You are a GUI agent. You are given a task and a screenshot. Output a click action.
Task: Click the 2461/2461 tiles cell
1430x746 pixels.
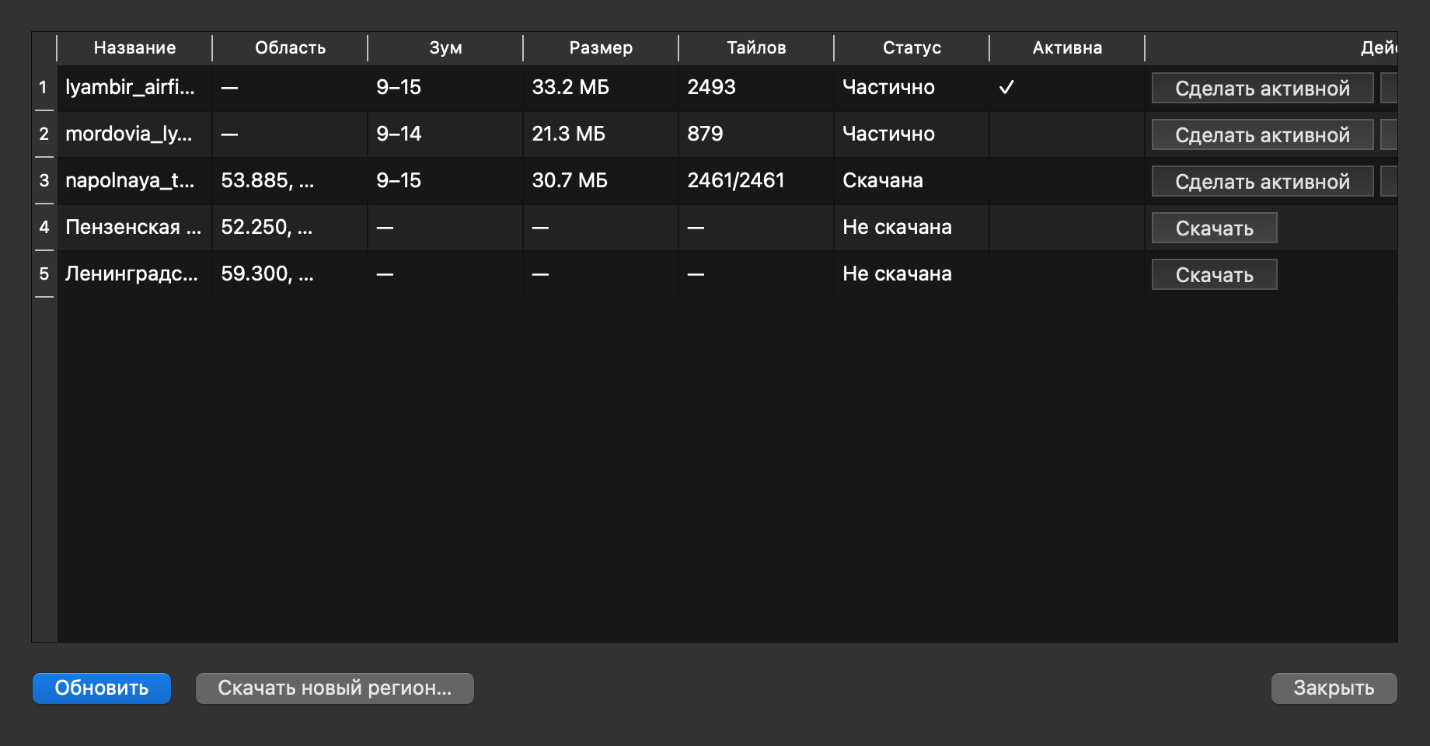pos(756,180)
